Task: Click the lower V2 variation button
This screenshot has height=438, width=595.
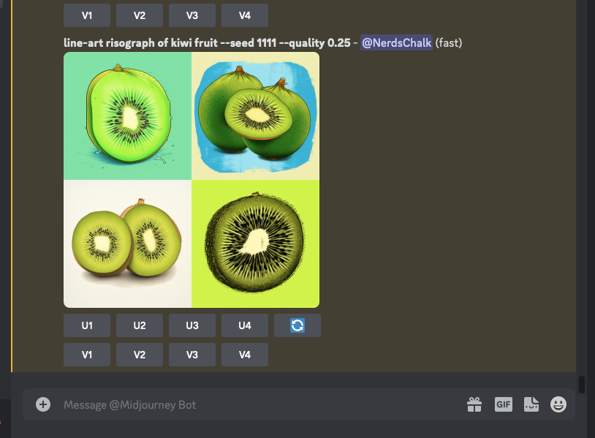Action: click(140, 355)
